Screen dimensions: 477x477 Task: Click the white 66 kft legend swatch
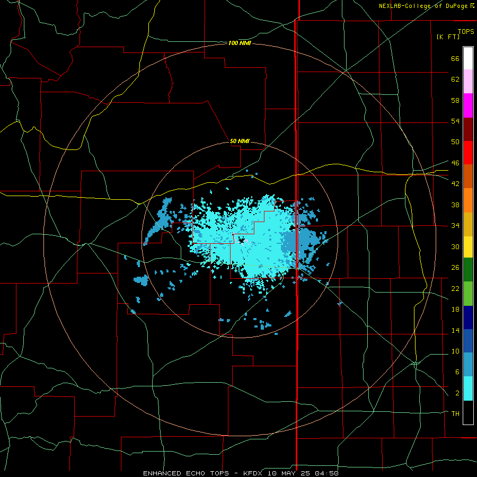pyautogui.click(x=468, y=58)
